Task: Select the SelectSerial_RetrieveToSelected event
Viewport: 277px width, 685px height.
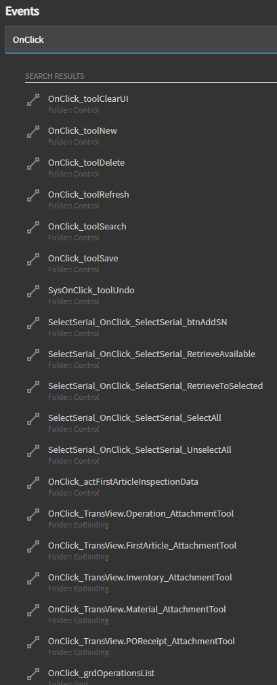Action: click(151, 391)
